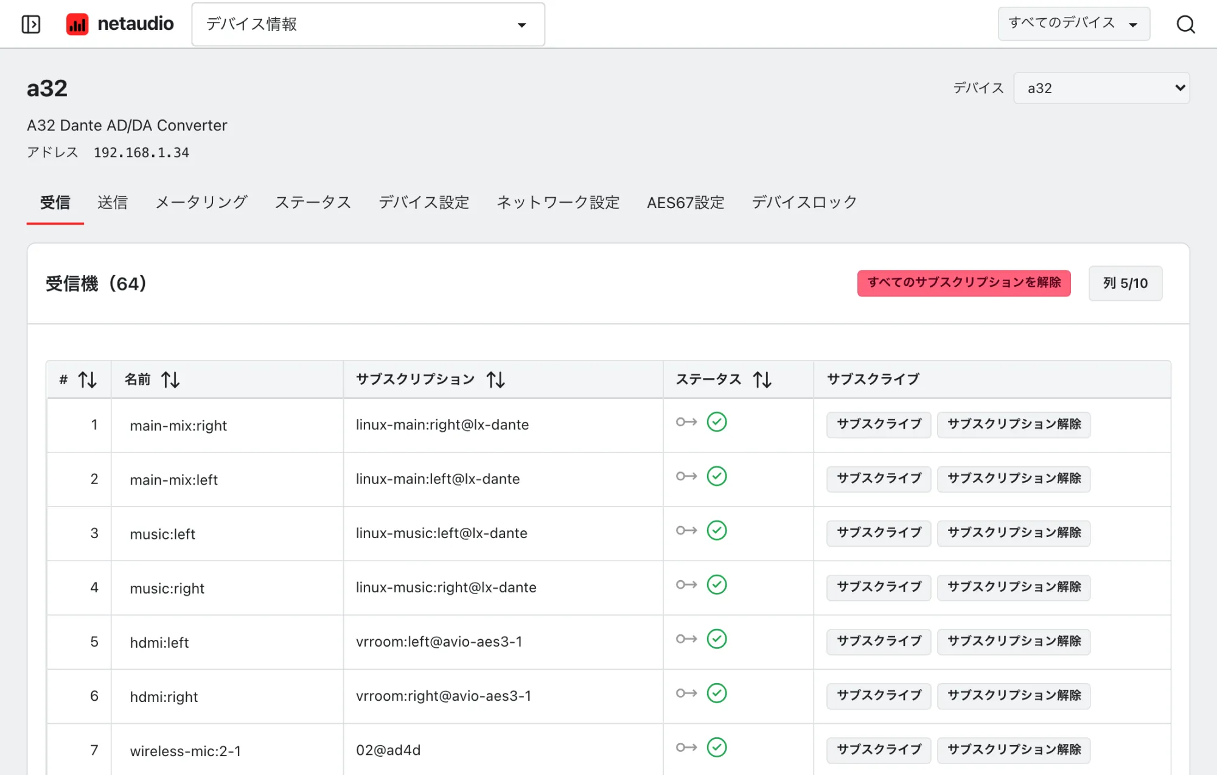
Task: Sort by サブスクリプション column arrows
Action: pos(495,380)
